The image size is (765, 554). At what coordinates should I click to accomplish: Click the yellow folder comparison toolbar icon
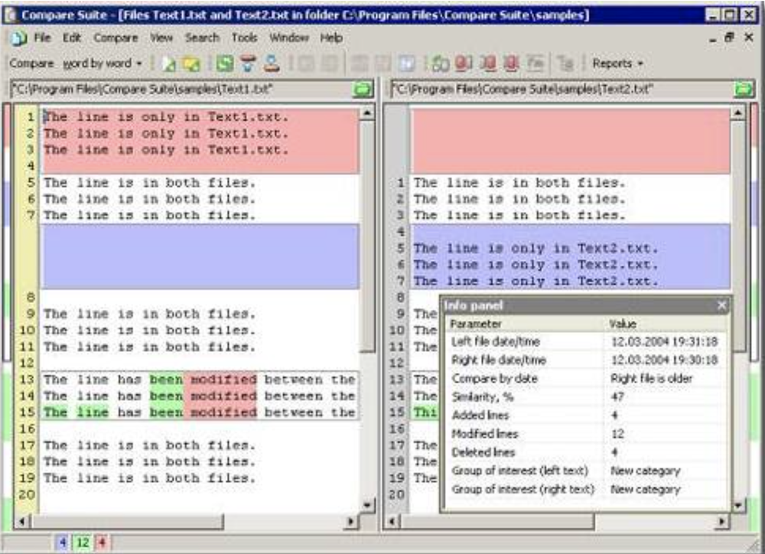(x=190, y=64)
